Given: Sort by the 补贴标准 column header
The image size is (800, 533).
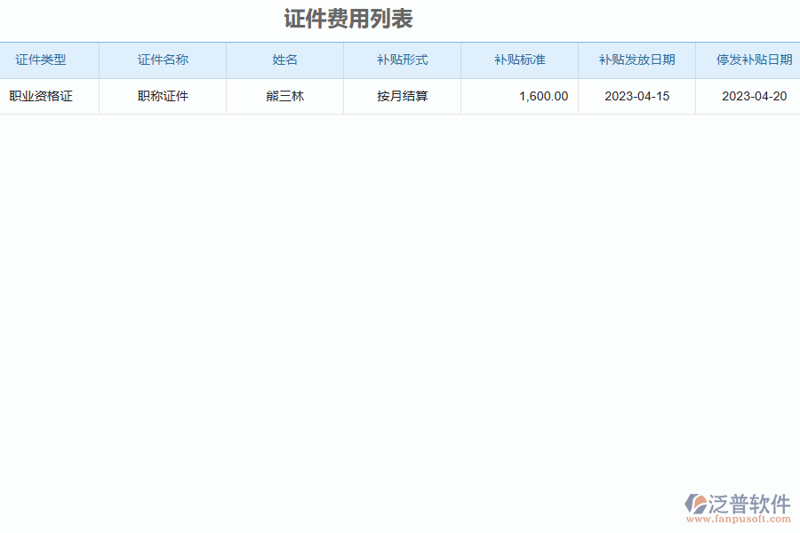Looking at the screenshot, I should tap(519, 60).
